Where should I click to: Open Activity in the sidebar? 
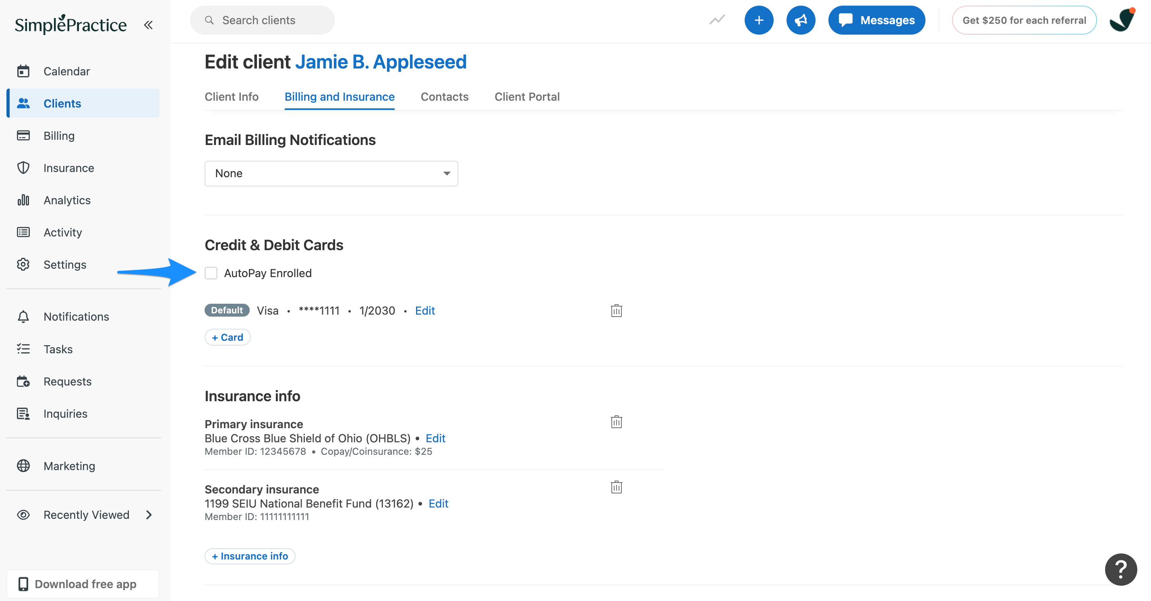coord(83,232)
